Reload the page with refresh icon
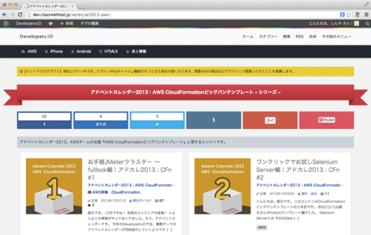This screenshot has height=235, width=371. tap(20, 14)
